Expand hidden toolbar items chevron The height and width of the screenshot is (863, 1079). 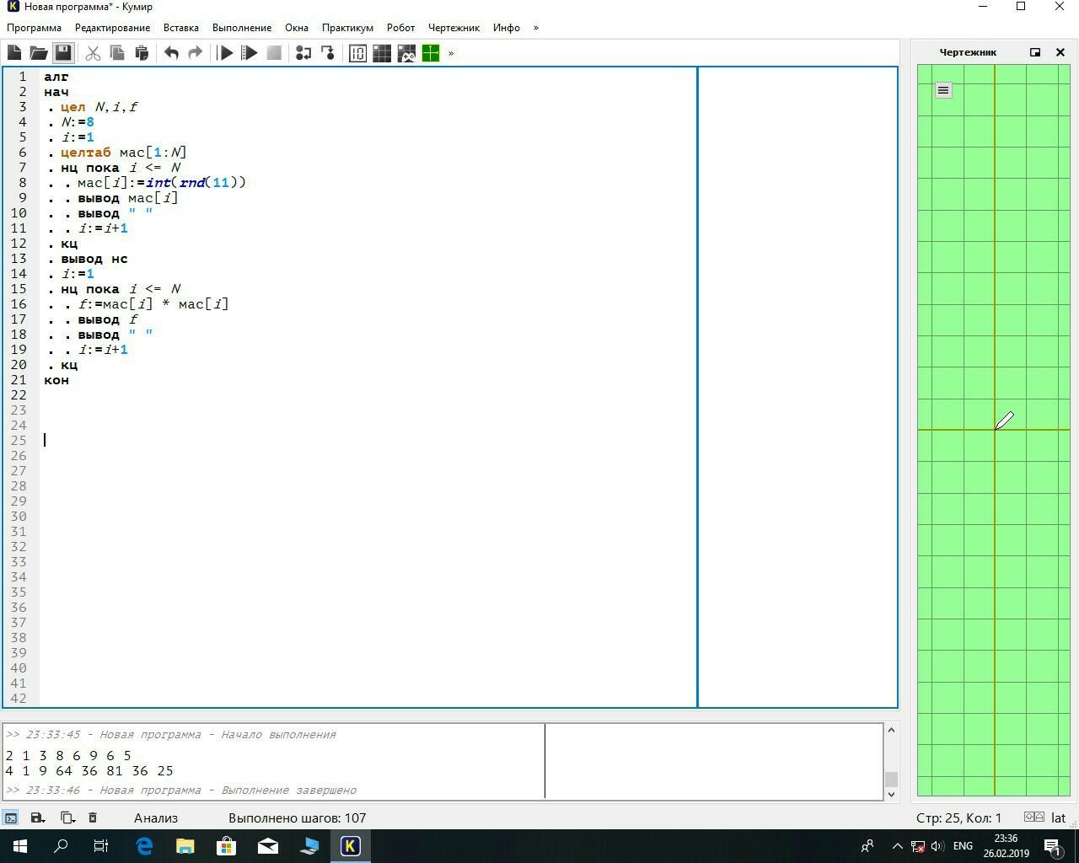(x=451, y=53)
